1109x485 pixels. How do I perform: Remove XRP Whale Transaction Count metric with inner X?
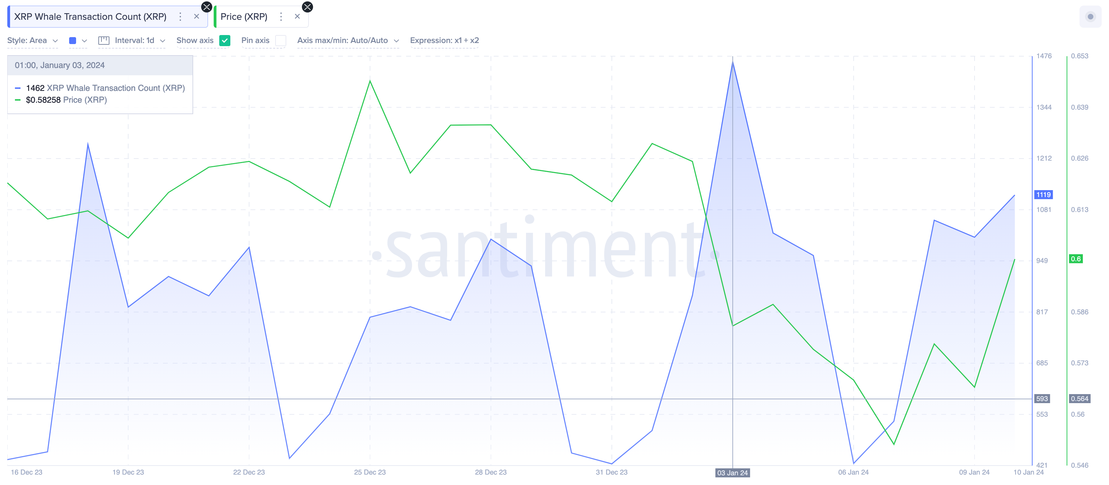[196, 17]
